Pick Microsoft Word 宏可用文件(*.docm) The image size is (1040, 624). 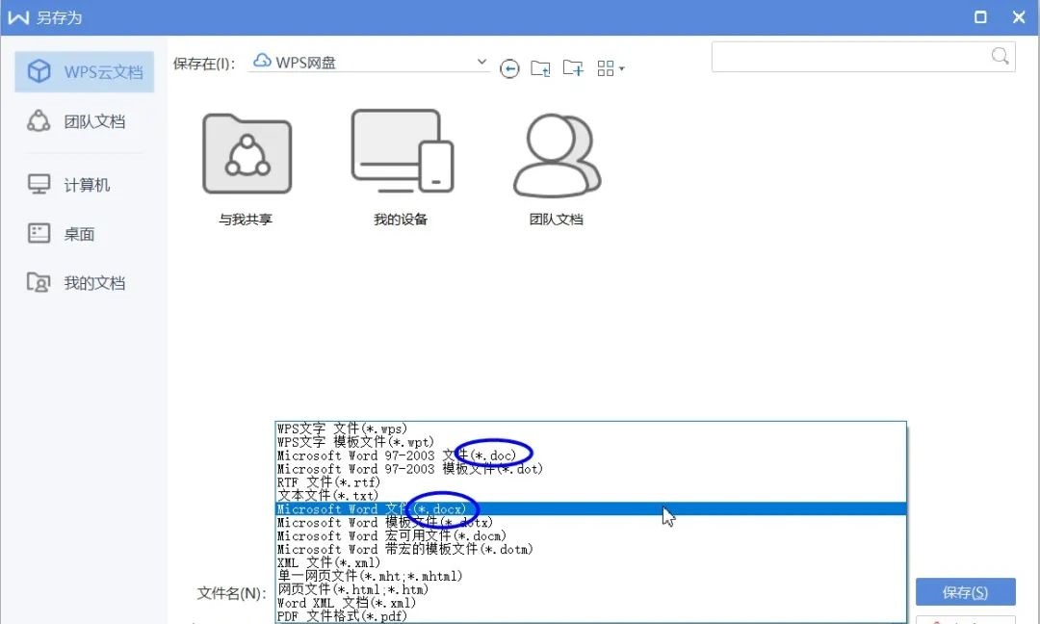590,535
